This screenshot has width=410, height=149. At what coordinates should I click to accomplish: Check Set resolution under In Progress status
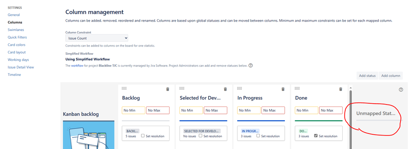coord(258,136)
